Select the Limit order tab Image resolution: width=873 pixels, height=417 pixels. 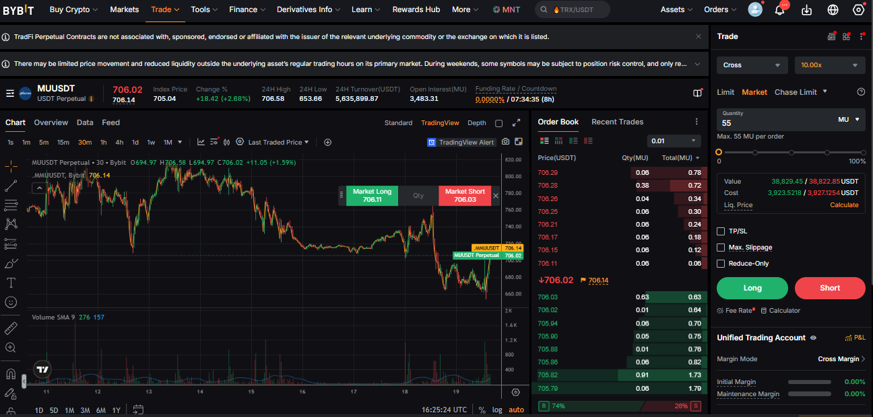click(725, 92)
